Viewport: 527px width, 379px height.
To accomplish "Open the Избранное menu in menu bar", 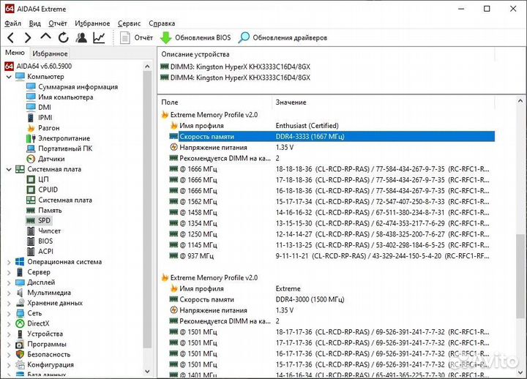I will click(x=92, y=23).
